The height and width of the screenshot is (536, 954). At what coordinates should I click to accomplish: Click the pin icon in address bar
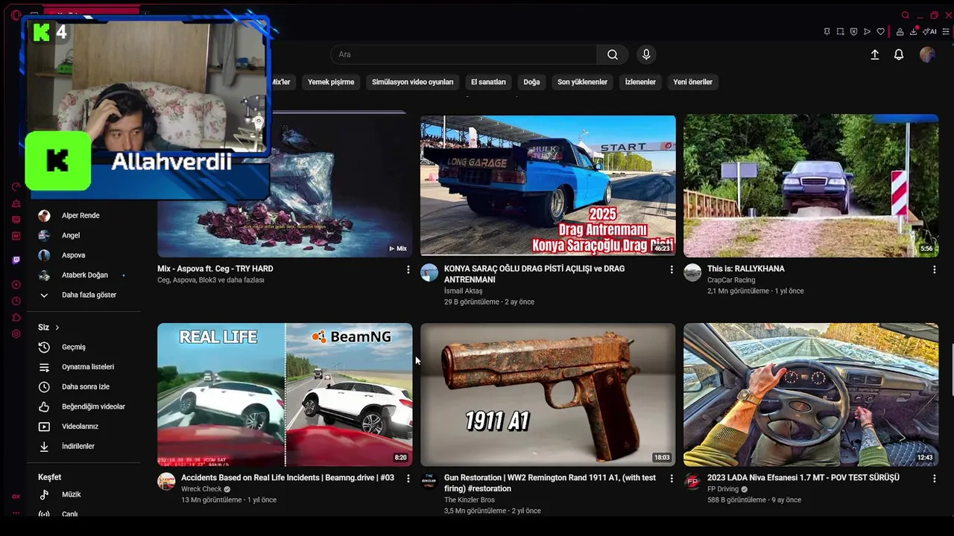[827, 31]
